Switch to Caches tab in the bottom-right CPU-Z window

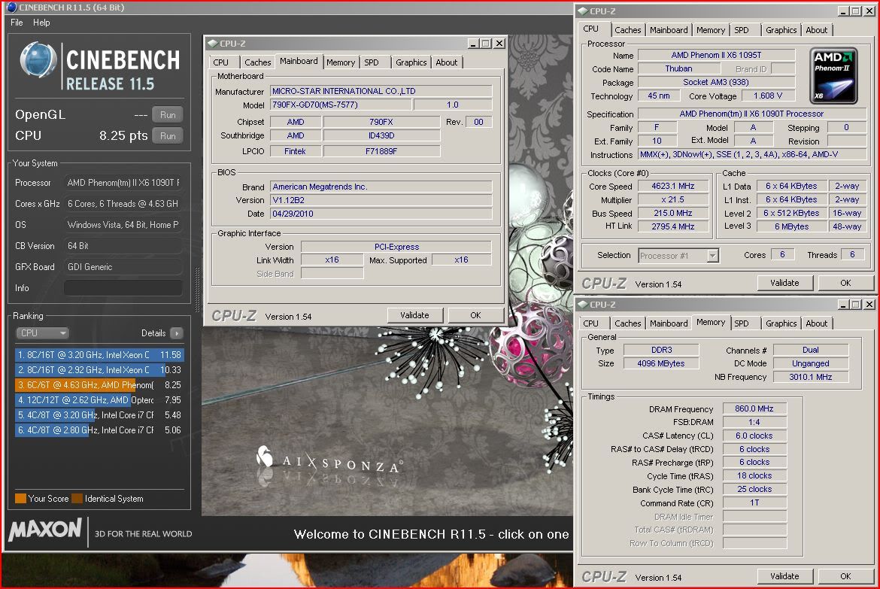click(627, 323)
